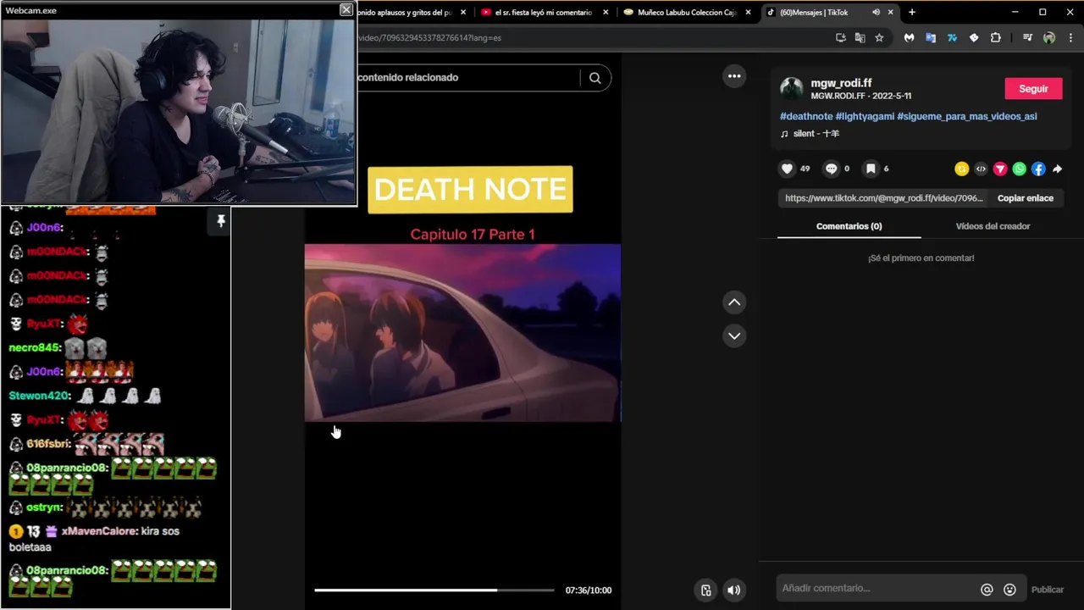Click the ostryn username in chat
This screenshot has width=1084, height=610.
coord(44,507)
